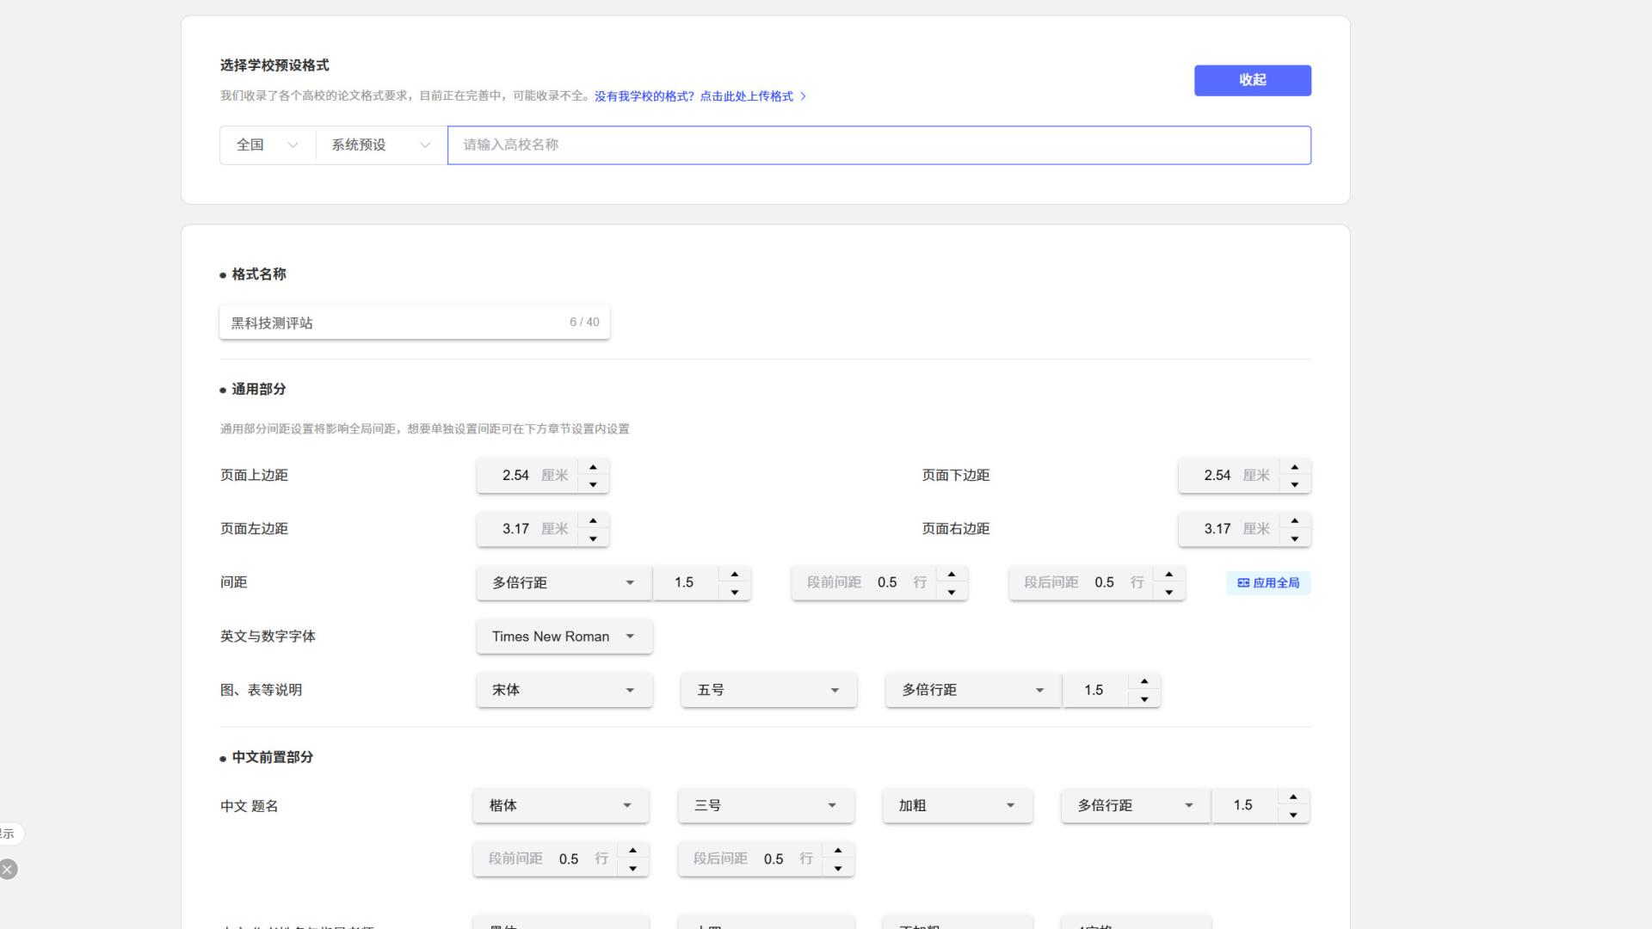Viewport: 1652px width, 929px height.
Task: Open the 加粗 bold weight dropdown
Action: (x=957, y=806)
